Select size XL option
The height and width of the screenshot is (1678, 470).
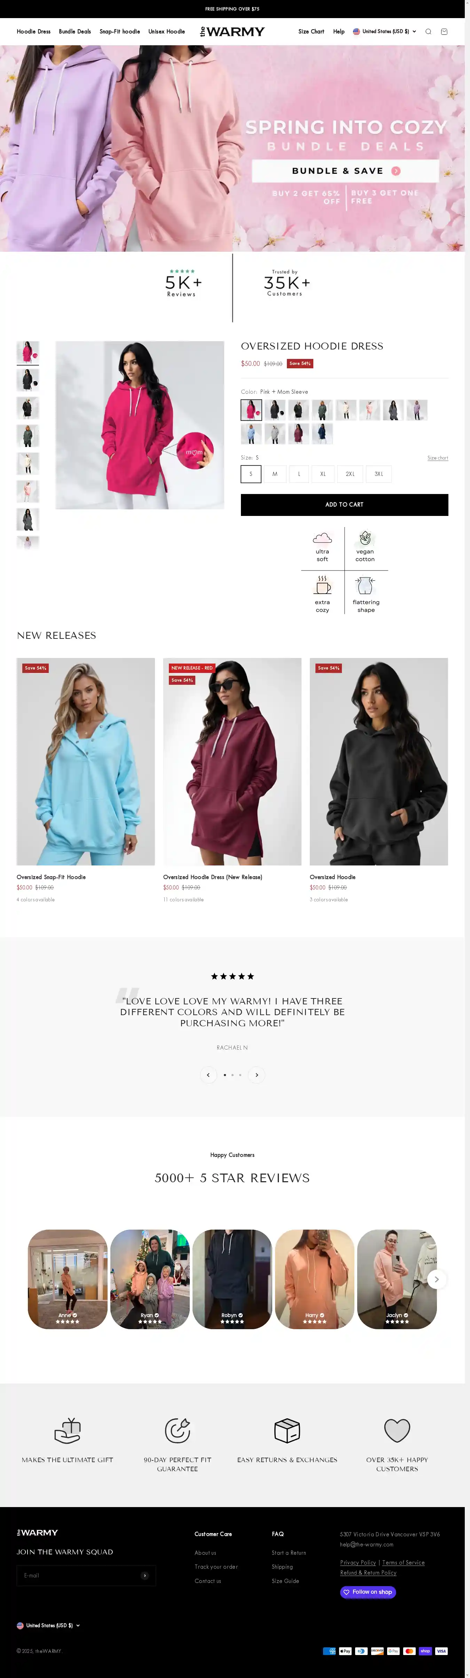pos(323,473)
